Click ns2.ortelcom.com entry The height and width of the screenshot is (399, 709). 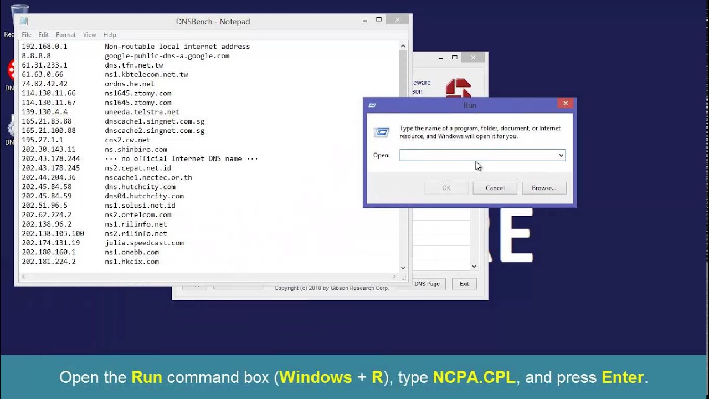pyautogui.click(x=138, y=215)
